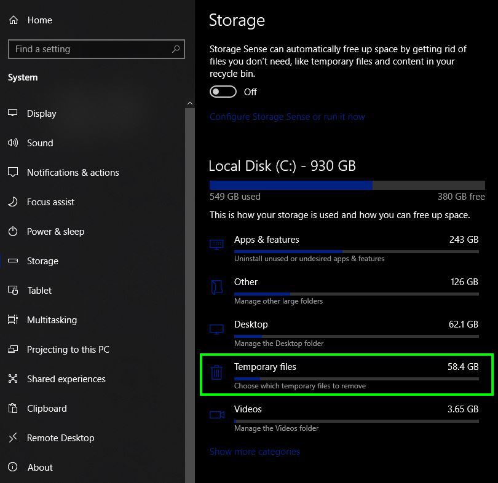Select the Display icon in the sidebar

13,113
